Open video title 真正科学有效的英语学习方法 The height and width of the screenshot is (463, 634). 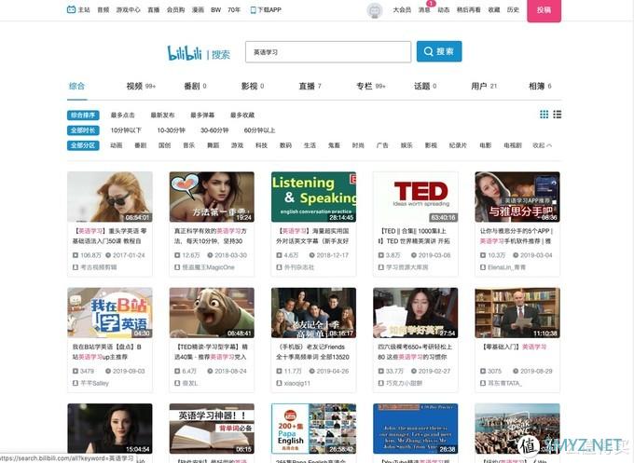211,236
